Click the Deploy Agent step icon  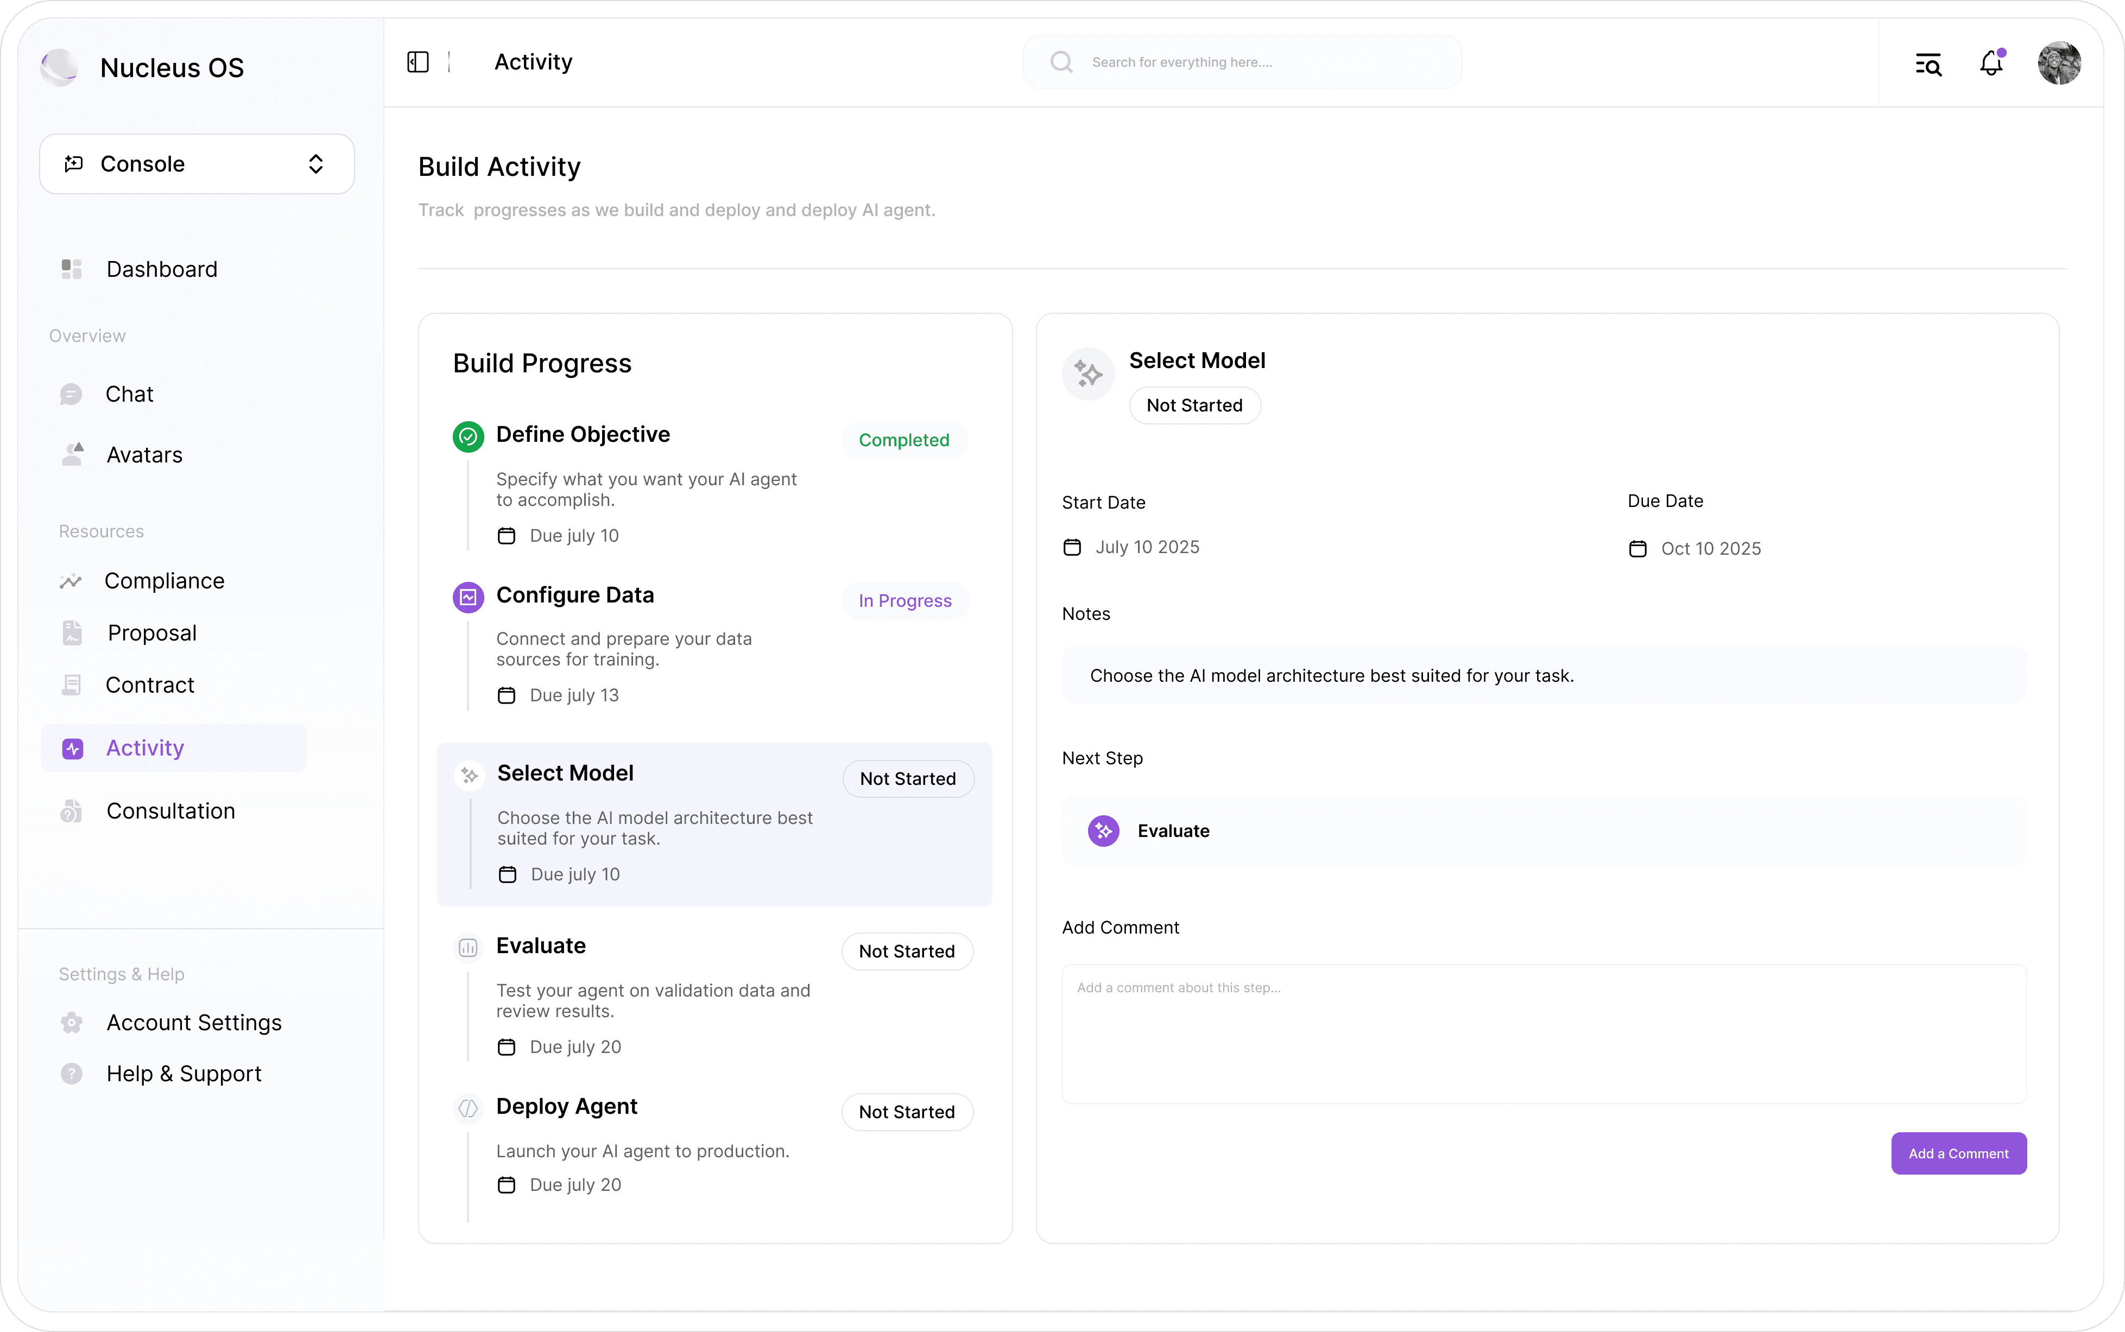point(468,1108)
